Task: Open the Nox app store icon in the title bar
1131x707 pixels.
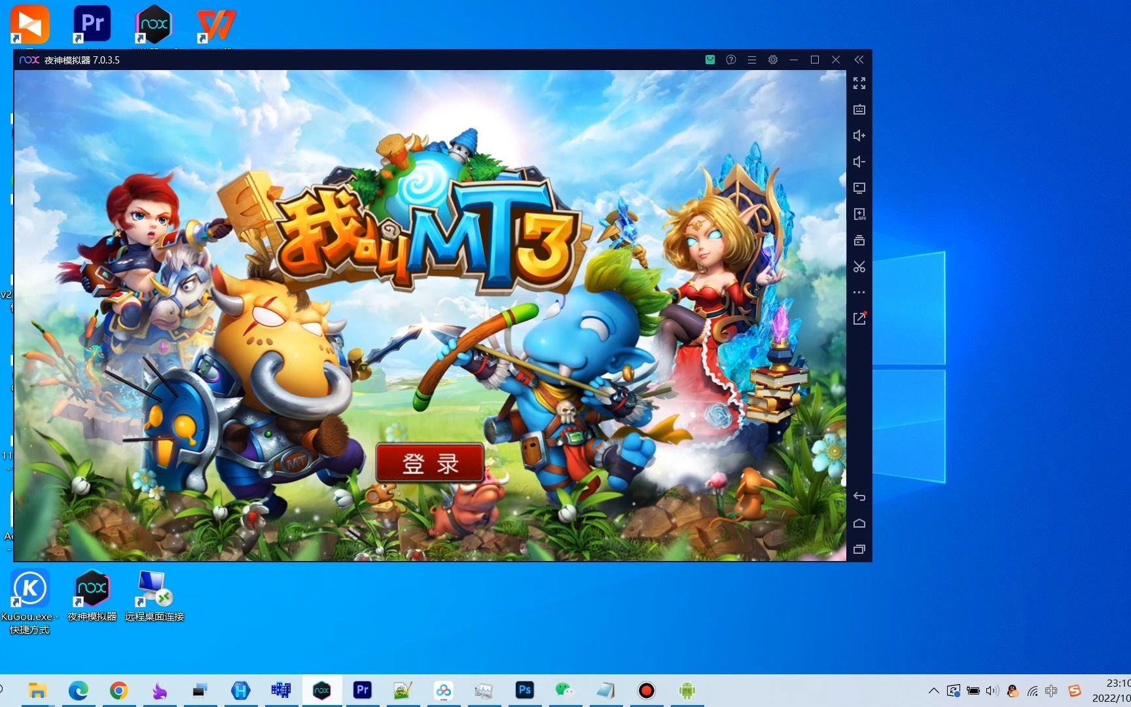Action: tap(710, 60)
